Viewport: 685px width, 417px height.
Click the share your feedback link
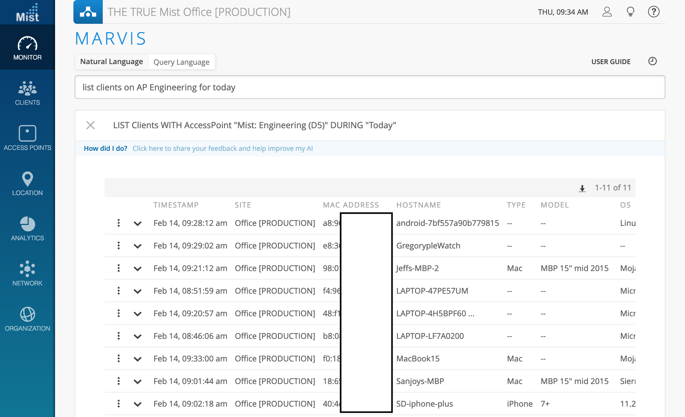[x=223, y=148]
